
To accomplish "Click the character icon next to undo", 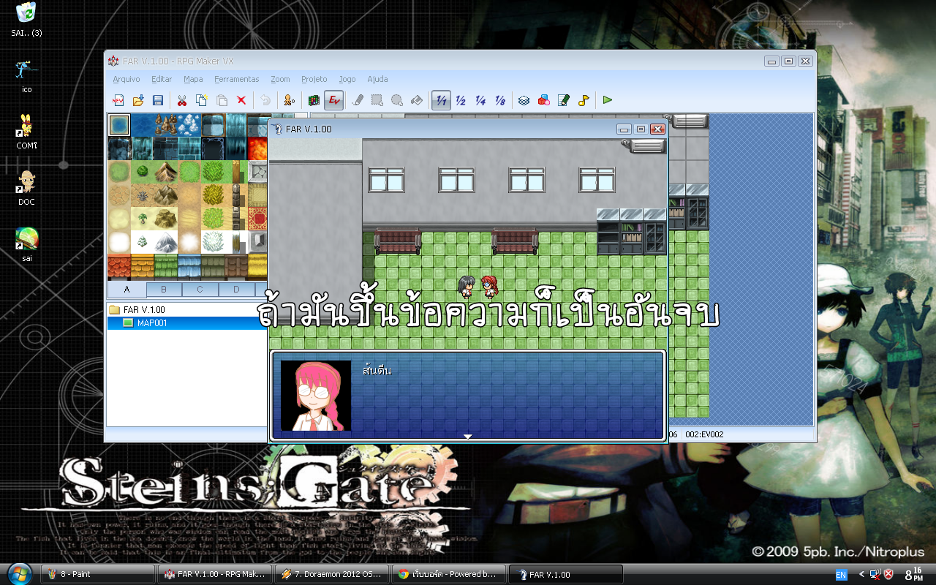I will point(290,100).
